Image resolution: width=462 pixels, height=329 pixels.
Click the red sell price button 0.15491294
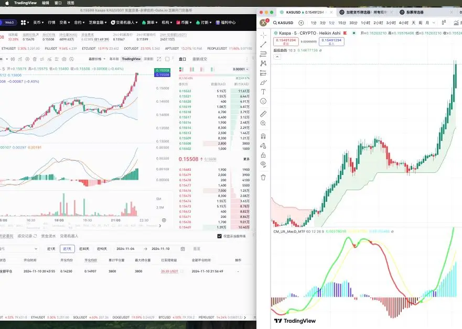tap(286, 41)
